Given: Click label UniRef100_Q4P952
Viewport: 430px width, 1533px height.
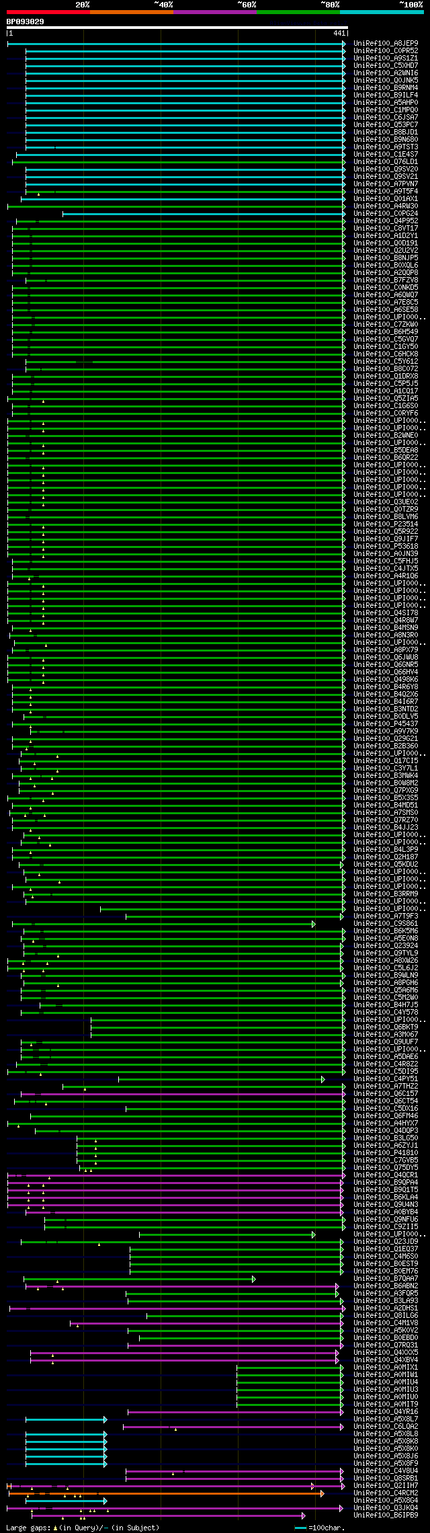Looking at the screenshot, I should click(x=386, y=221).
